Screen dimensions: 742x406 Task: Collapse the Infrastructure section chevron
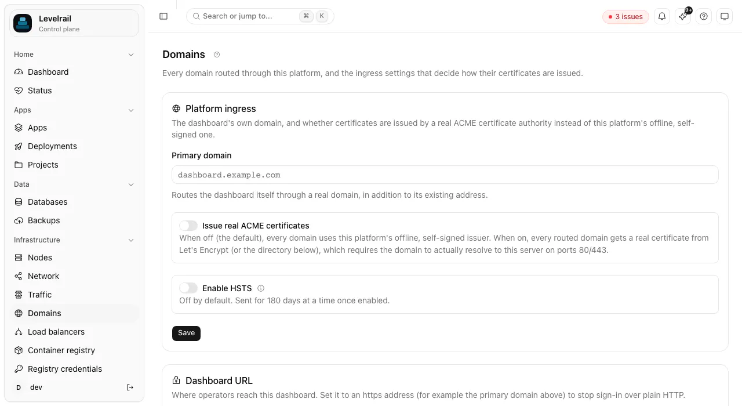pyautogui.click(x=131, y=240)
